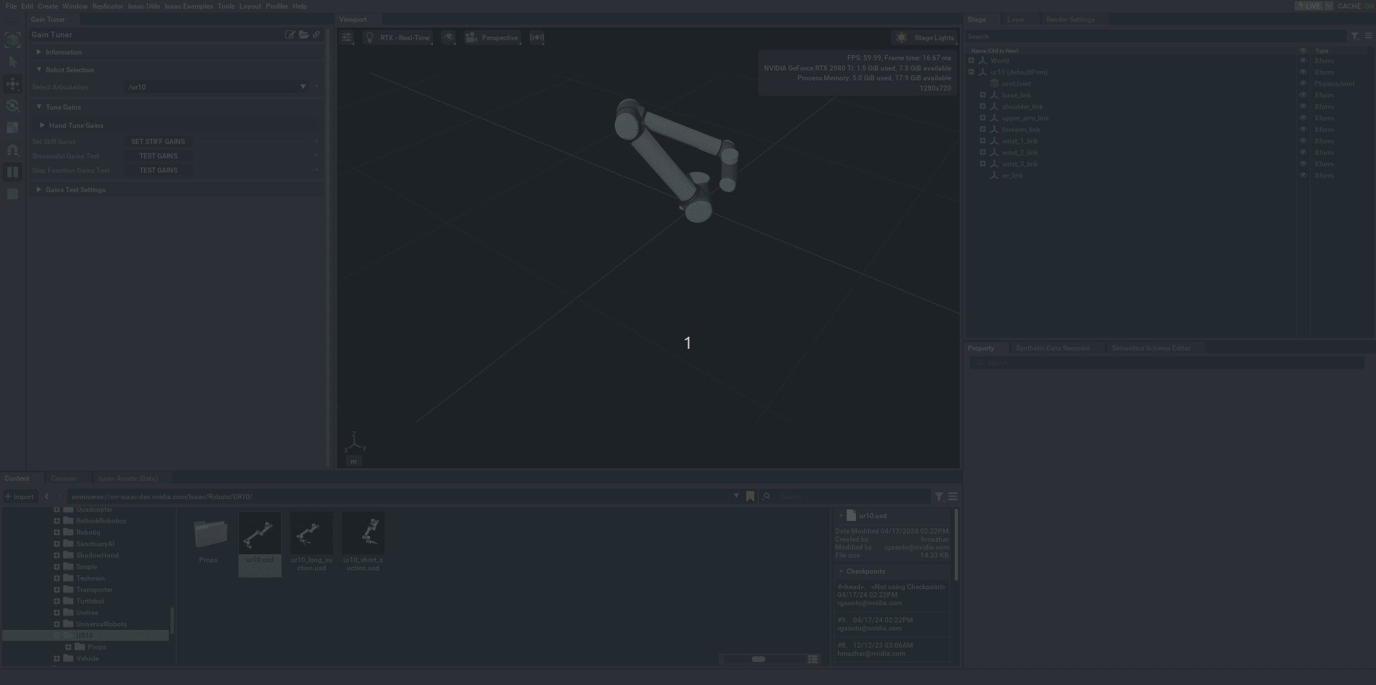Viewport: 1376px width, 685px height.
Task: Open Gain Tuner source code edit icon
Action: [x=290, y=34]
